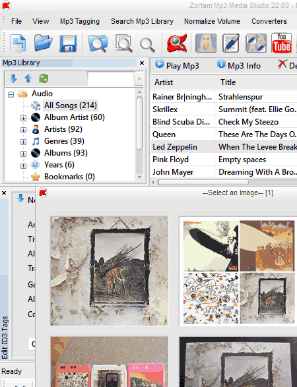Select Bookmarks (0) in the tree
The image size is (297, 387).
pos(69,177)
